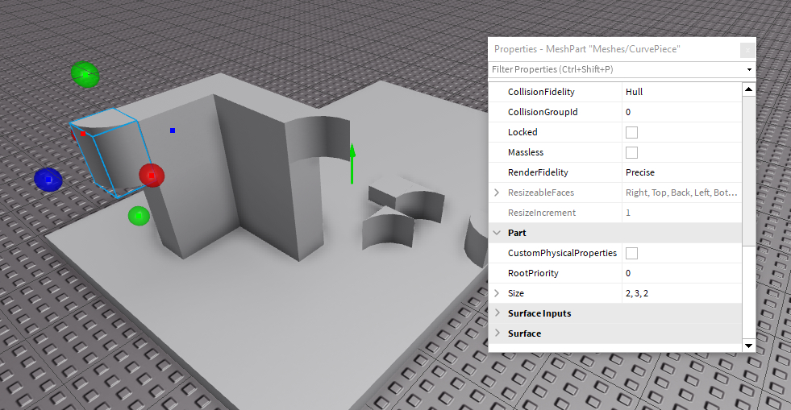Screen dimensions: 791x410
Task: Toggle the Massless checkbox
Action: click(x=631, y=152)
